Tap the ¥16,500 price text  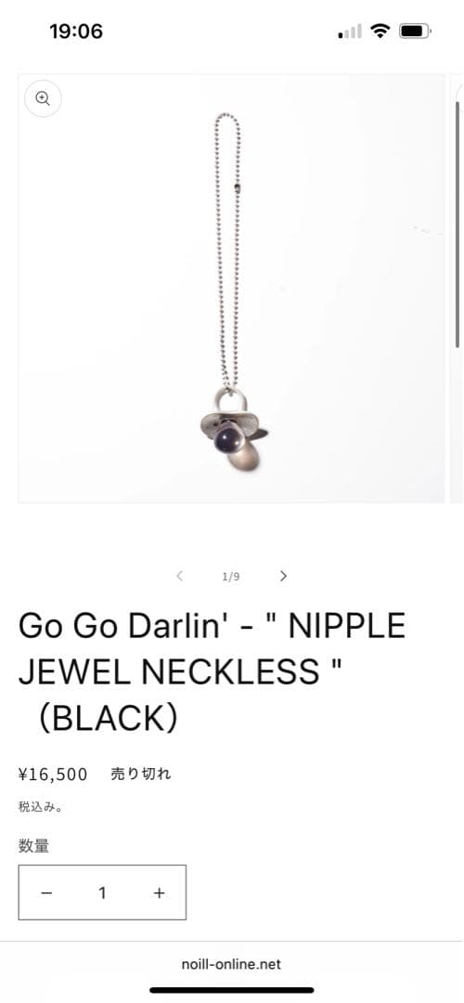(x=53, y=774)
